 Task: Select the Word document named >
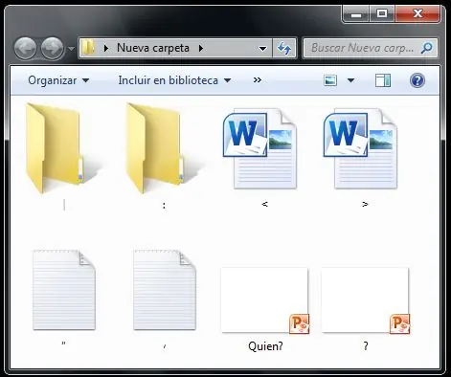tap(361, 148)
